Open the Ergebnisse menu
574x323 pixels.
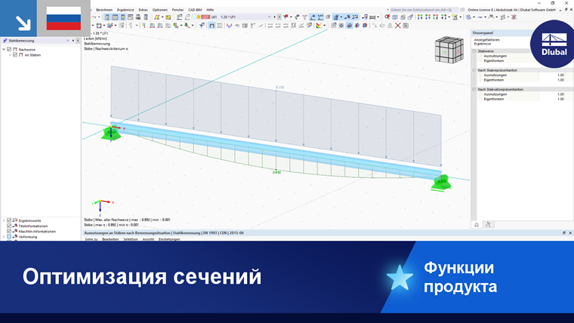(125, 10)
